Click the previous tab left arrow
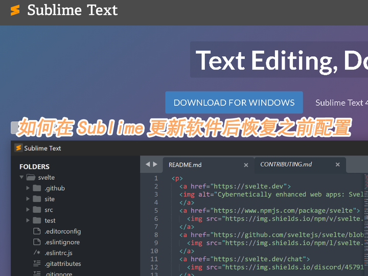The height and width of the screenshot is (276, 368). pos(148,165)
